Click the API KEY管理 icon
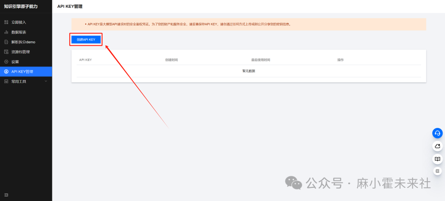The height and width of the screenshot is (201, 445). (x=6, y=71)
